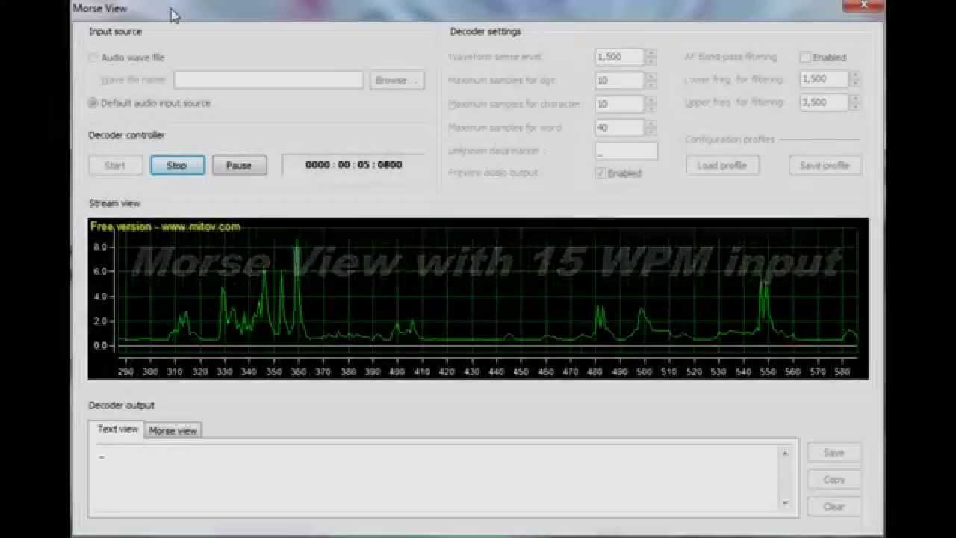Click the disabled Start button
This screenshot has height=538, width=956.
[x=115, y=166]
